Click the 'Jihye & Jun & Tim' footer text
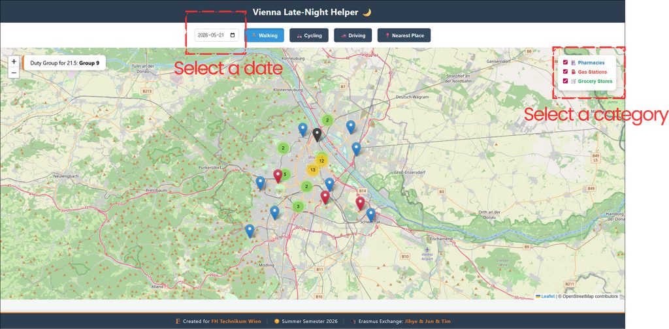 coord(427,321)
